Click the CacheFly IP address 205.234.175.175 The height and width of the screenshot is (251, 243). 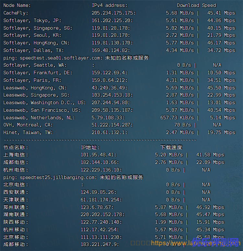(113, 13)
